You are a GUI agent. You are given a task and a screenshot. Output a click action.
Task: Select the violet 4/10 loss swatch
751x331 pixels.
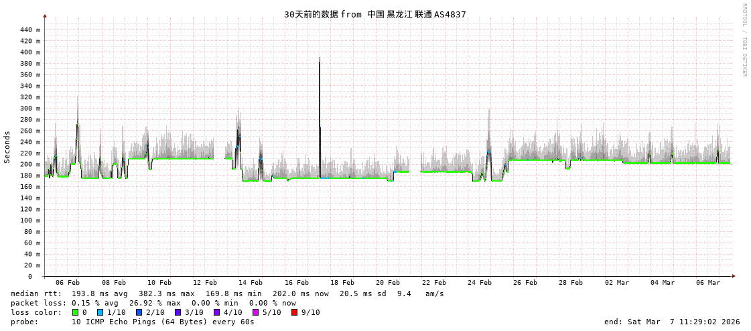click(216, 312)
